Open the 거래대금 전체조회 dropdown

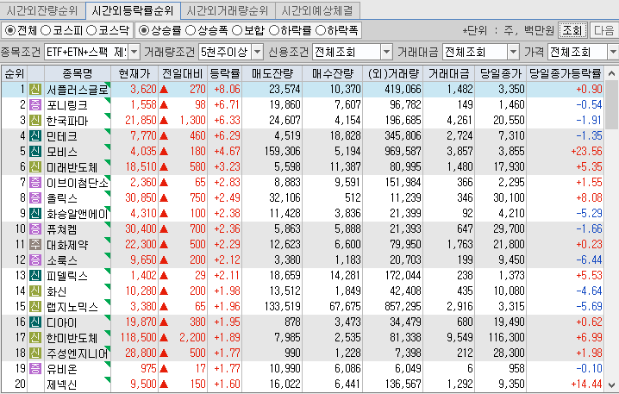513,52
